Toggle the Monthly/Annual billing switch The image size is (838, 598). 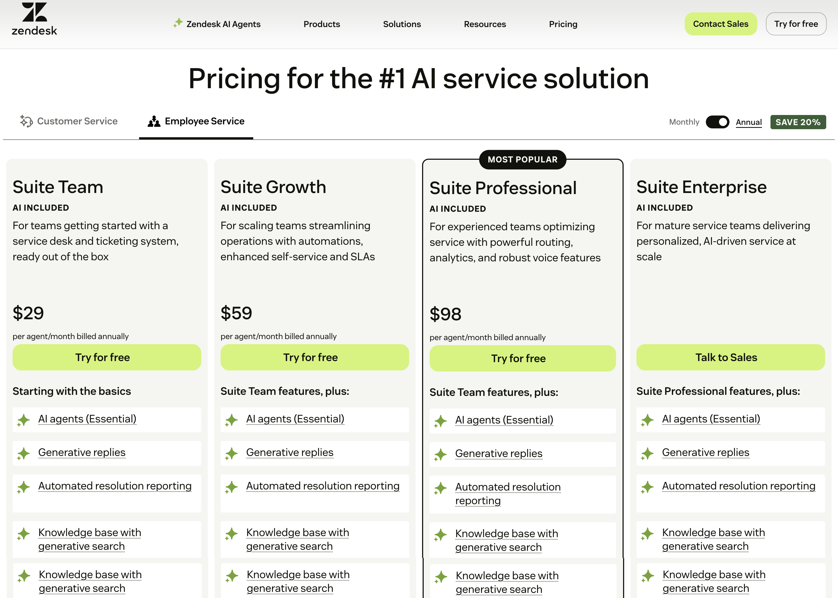point(717,122)
